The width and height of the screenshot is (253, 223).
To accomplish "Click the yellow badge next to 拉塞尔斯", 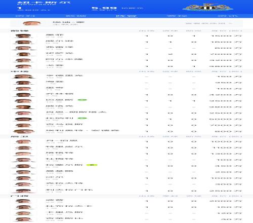I will (92, 165).
